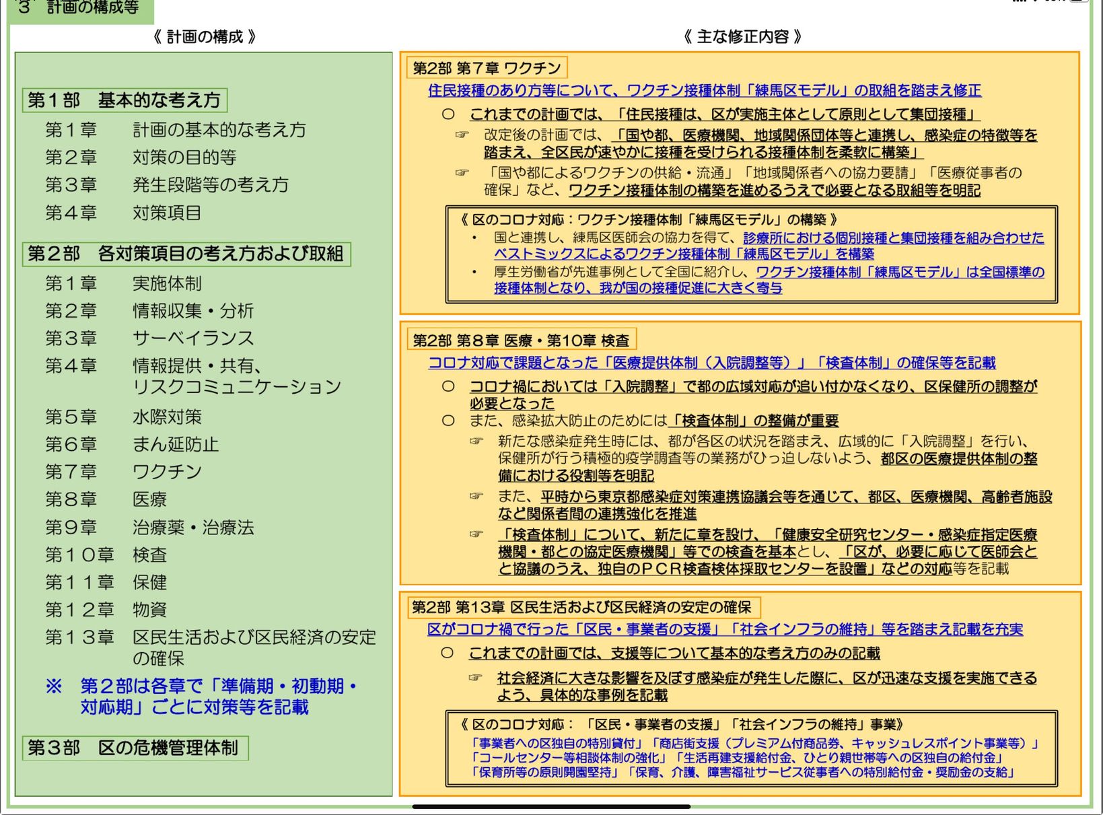This screenshot has width=1103, height=815.
Task: Click the circle bullet before コロナ禍においては
Action: point(448,386)
